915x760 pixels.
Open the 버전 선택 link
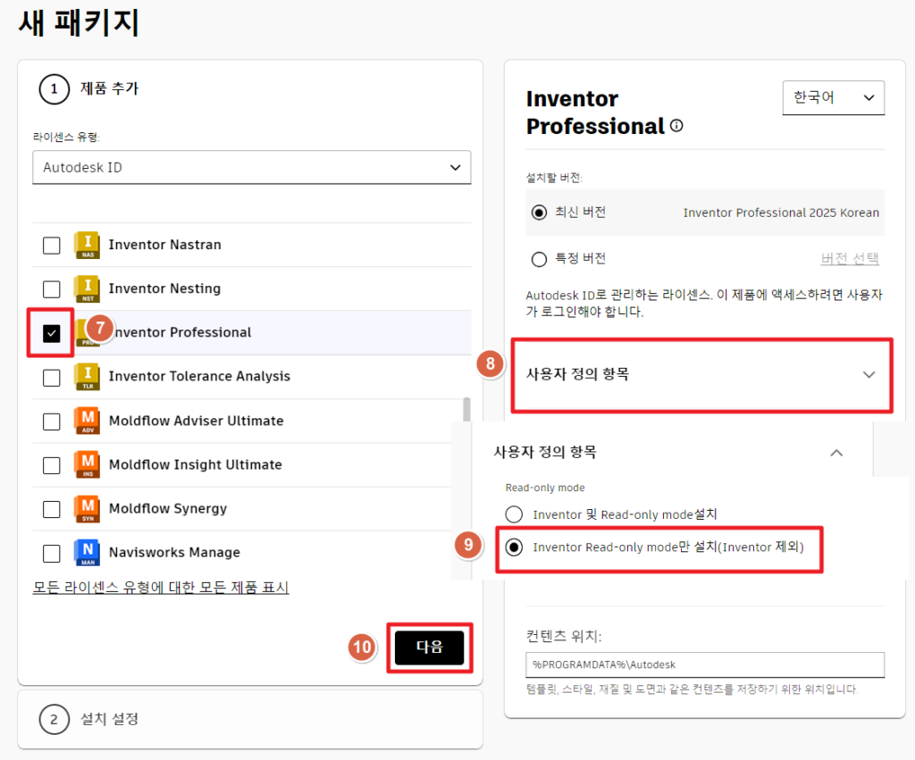(x=850, y=258)
